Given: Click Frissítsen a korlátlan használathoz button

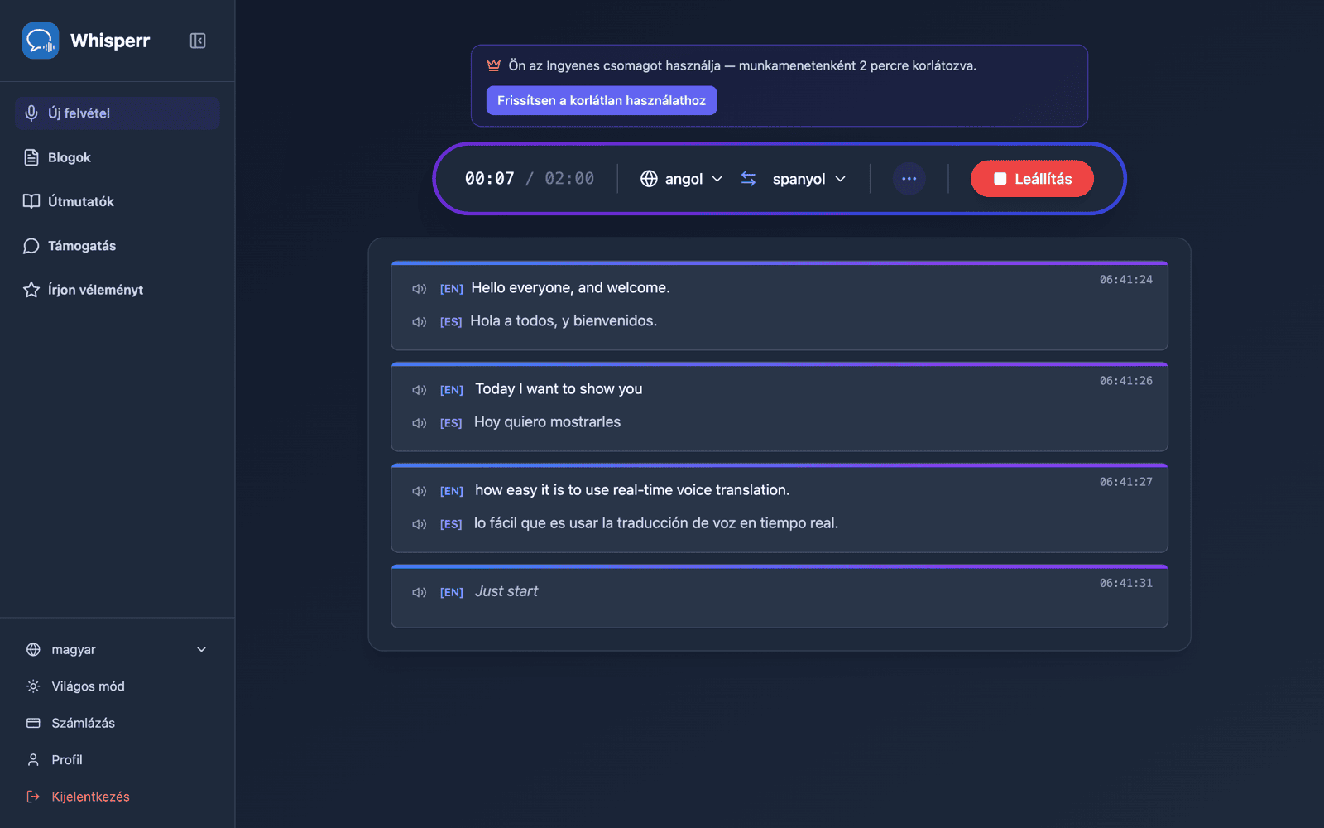Looking at the screenshot, I should point(602,100).
